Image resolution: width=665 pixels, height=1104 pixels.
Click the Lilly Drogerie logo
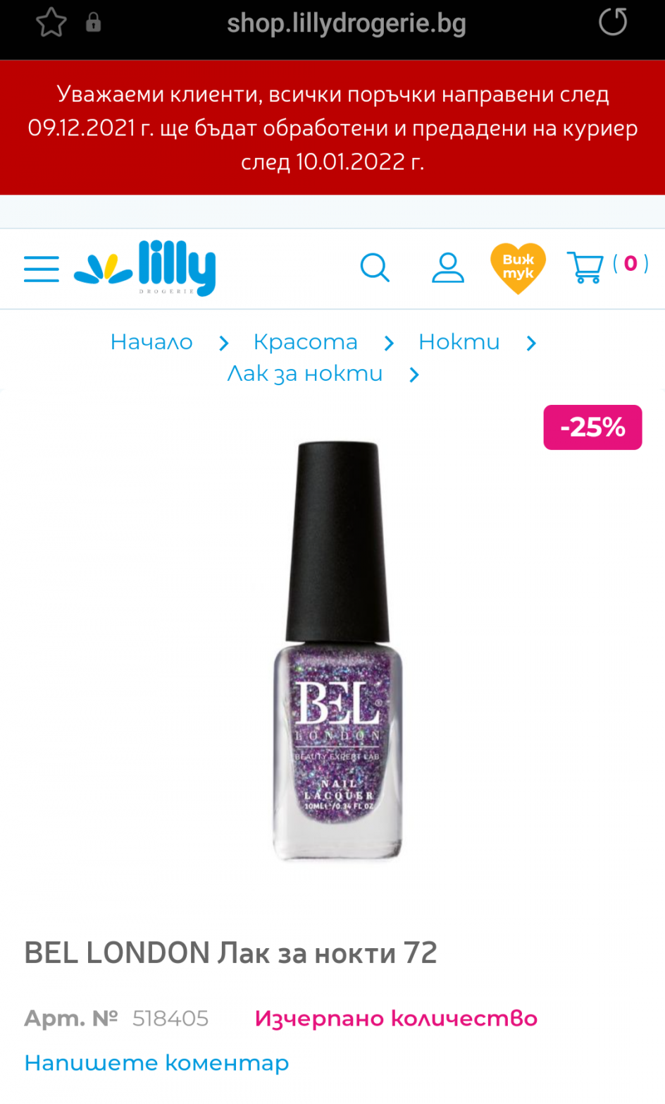[144, 268]
